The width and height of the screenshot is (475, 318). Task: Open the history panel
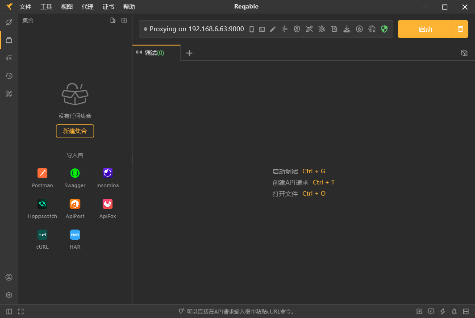pyautogui.click(x=9, y=75)
